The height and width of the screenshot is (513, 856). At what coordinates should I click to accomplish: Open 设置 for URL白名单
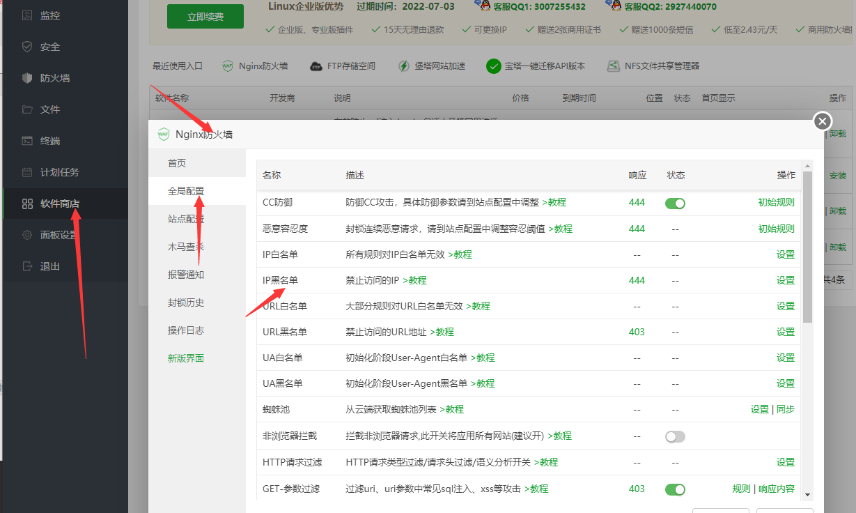[x=786, y=306]
